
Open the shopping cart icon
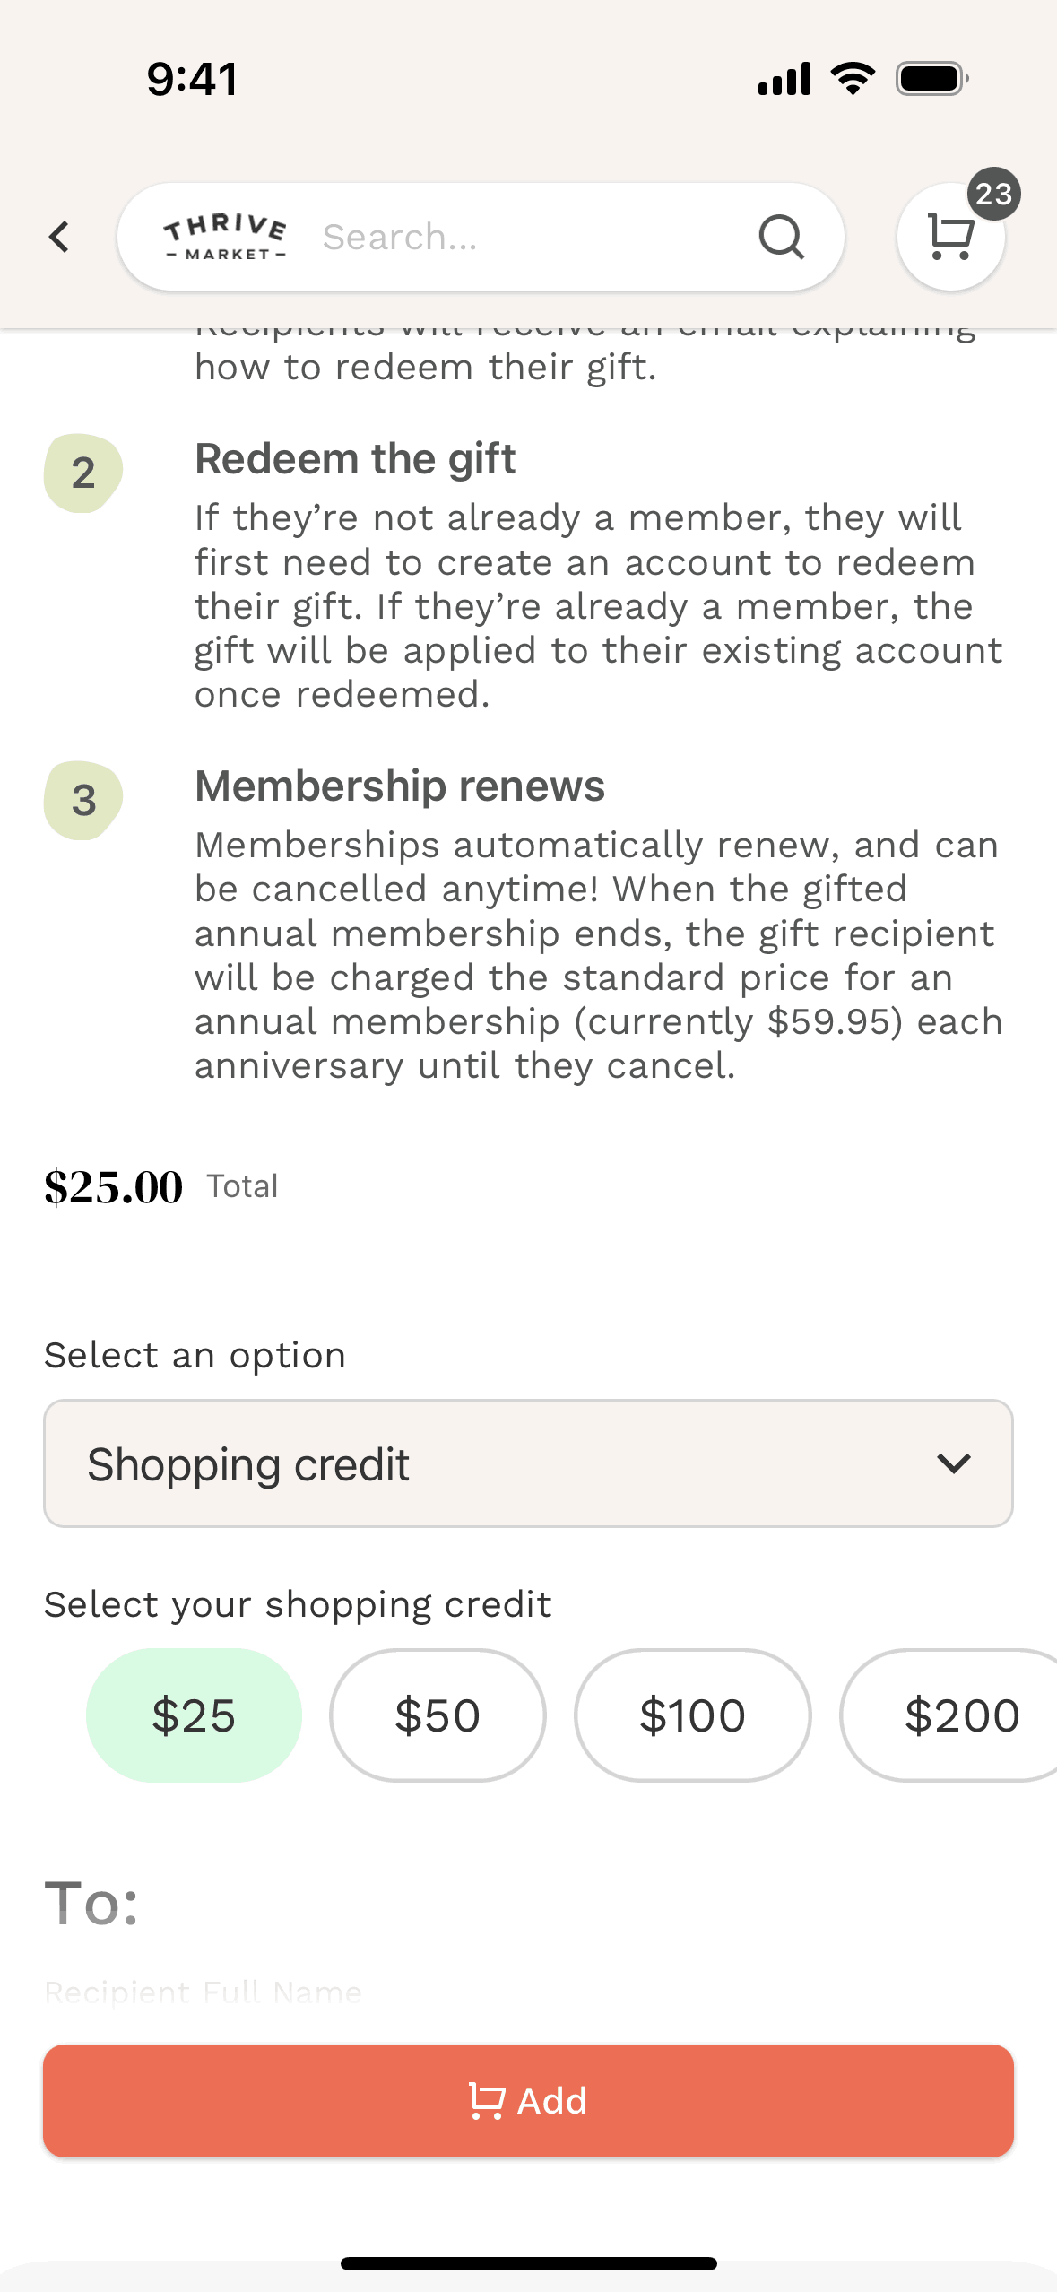(x=949, y=239)
